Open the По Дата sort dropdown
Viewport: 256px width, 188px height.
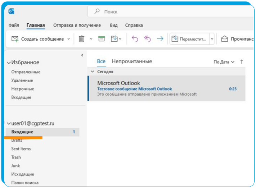point(224,62)
